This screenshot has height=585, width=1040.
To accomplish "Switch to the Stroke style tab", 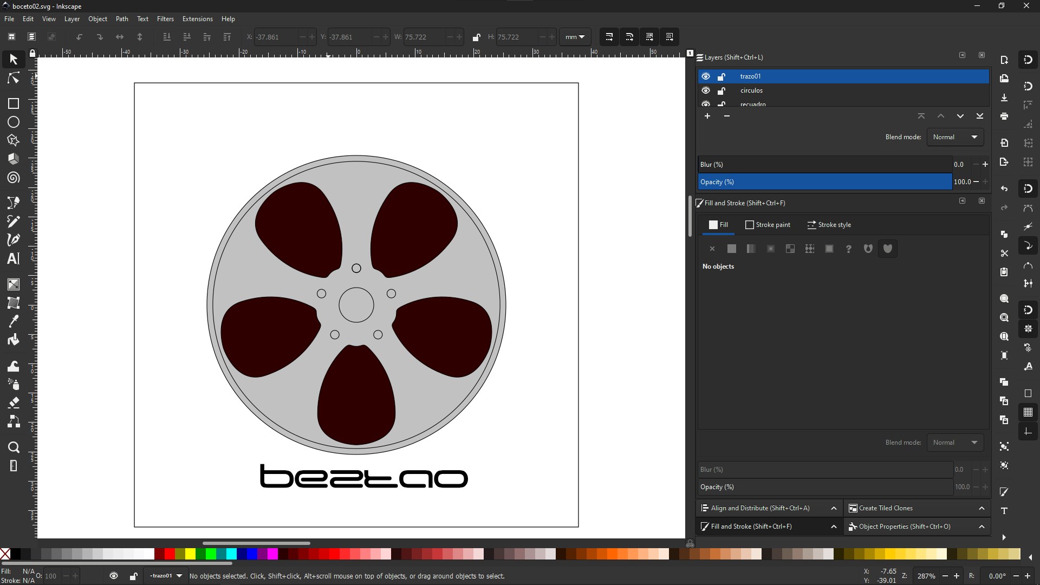I will pos(829,225).
